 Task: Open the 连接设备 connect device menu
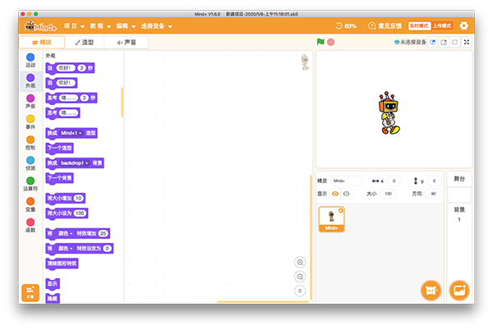coord(156,26)
